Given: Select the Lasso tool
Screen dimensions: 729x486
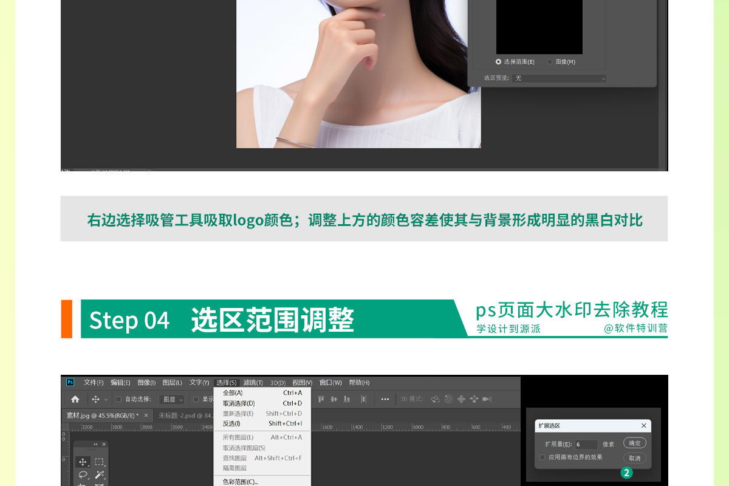Looking at the screenshot, I should 83,475.
